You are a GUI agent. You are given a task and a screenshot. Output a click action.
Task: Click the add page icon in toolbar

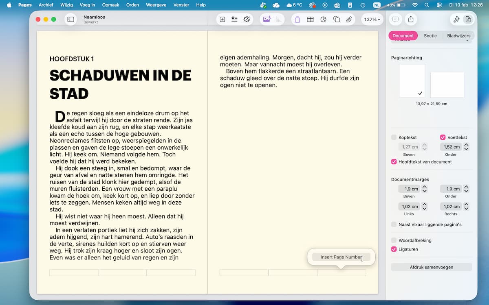coord(222,19)
